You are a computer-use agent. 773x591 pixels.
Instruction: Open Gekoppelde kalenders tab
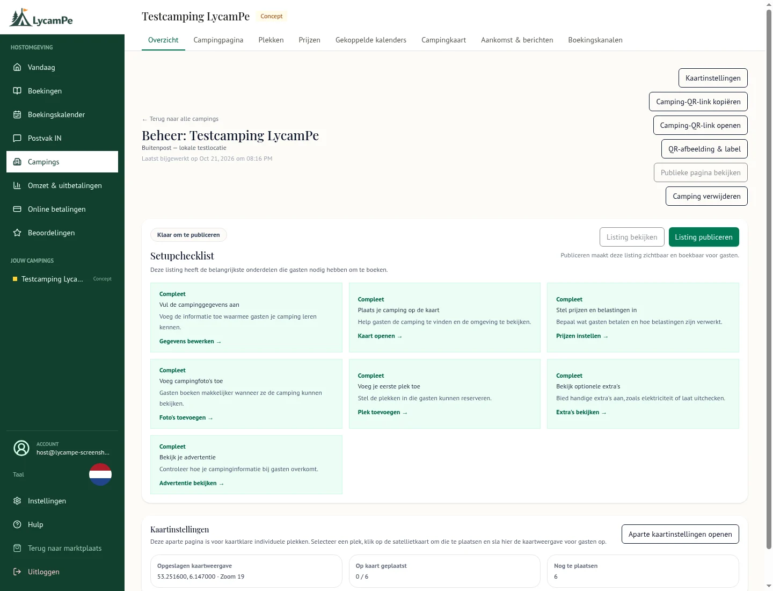(x=371, y=40)
